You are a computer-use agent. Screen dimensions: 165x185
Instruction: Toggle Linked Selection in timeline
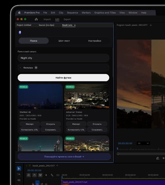40,175
